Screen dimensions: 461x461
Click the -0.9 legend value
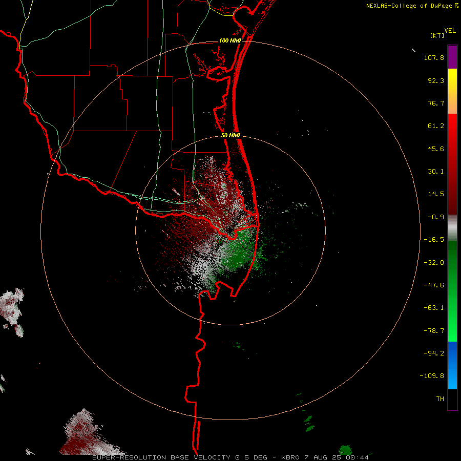436,217
